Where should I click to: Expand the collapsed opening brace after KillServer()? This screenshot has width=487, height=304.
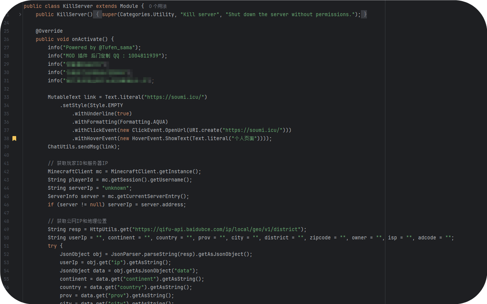[97, 15]
